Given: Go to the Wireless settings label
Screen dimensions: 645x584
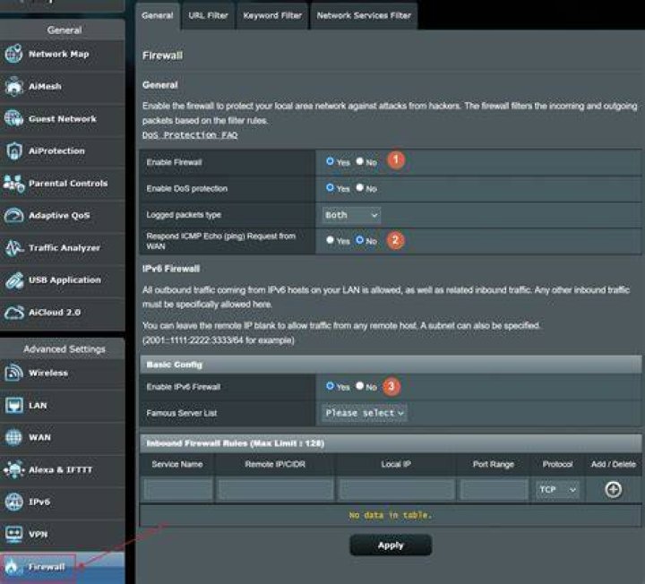Looking at the screenshot, I should (x=48, y=373).
